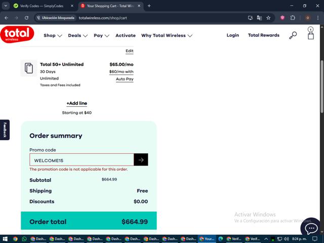This screenshot has height=243, width=324.
Task: Click the Total 5G+ Unlimited plan title
Action: click(x=62, y=64)
